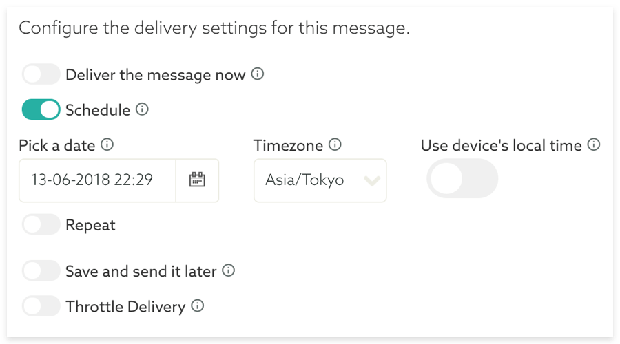This screenshot has width=620, height=344.
Task: Show info tooltip for Pick a date
Action: tap(107, 145)
